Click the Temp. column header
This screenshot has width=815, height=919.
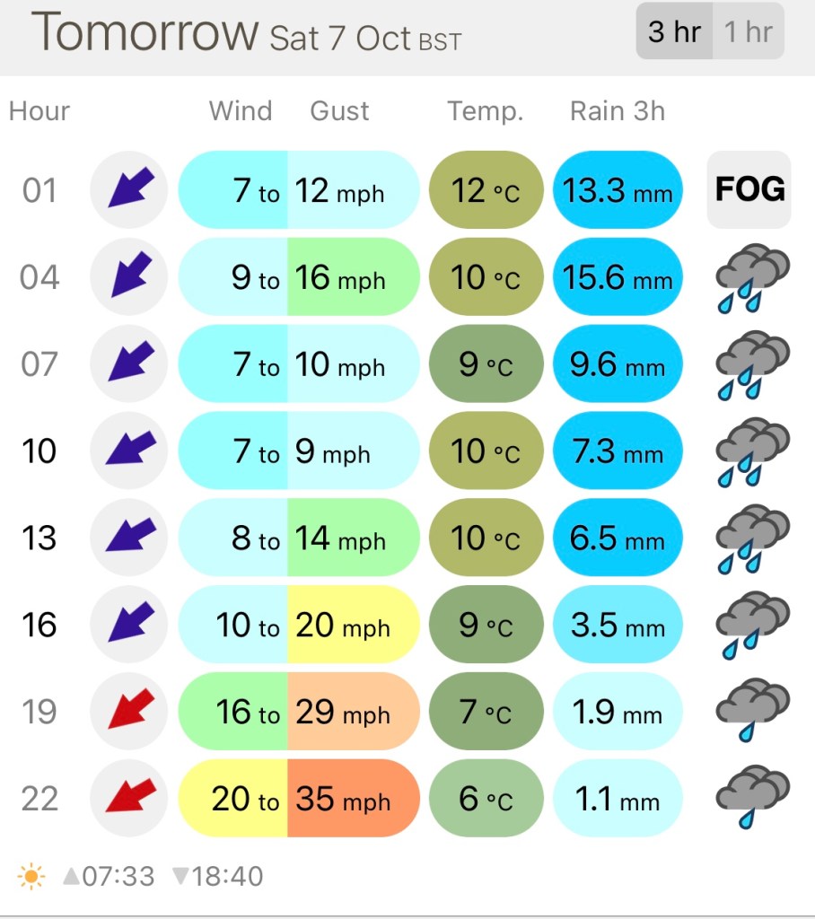point(485,111)
